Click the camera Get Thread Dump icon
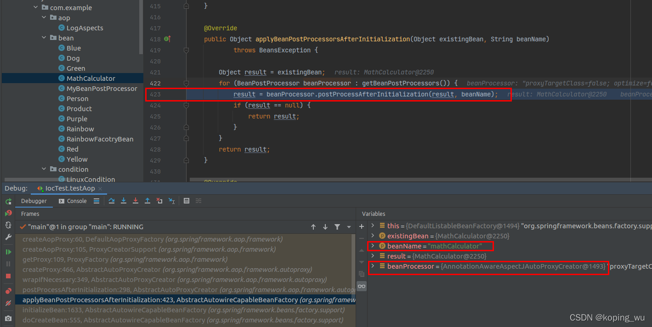The width and height of the screenshot is (652, 327). (8, 318)
